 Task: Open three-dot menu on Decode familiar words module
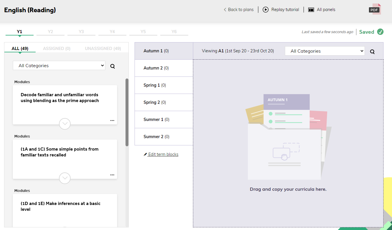coord(112,120)
